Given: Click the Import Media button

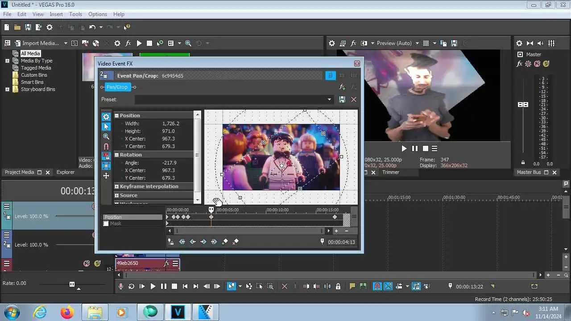Looking at the screenshot, I should click(x=37, y=43).
